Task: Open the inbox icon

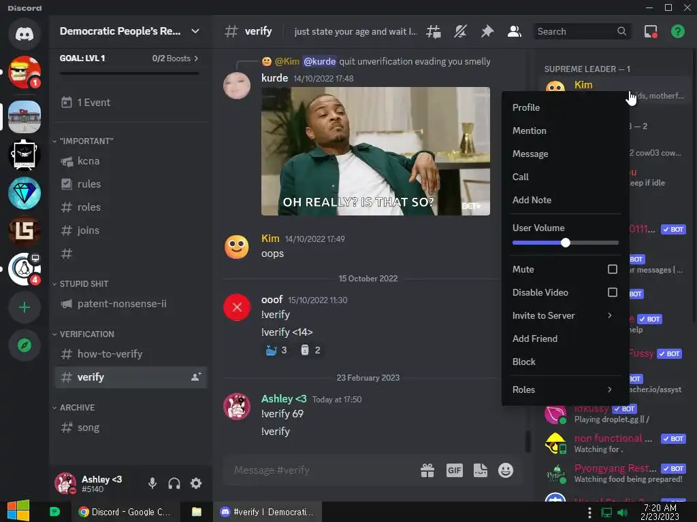Action: (x=651, y=31)
